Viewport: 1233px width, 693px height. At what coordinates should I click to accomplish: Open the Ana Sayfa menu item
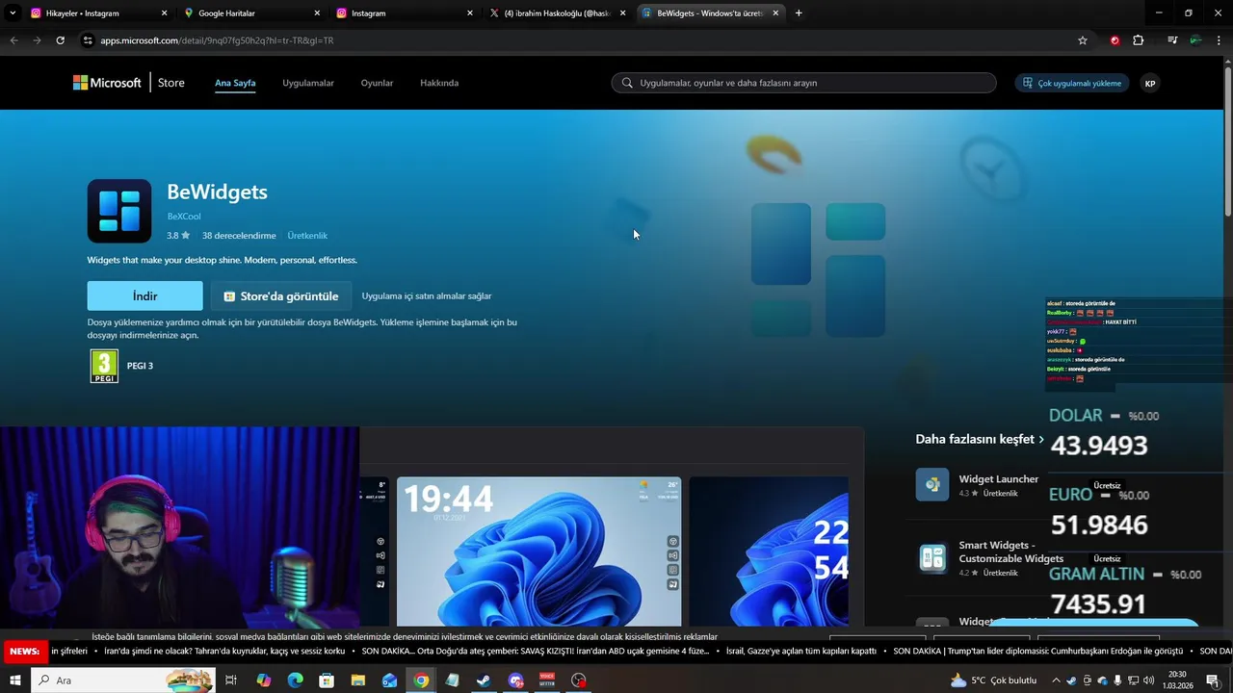tap(235, 83)
